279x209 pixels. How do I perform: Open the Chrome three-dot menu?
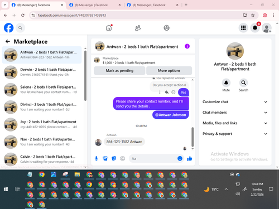pyautogui.click(x=273, y=15)
